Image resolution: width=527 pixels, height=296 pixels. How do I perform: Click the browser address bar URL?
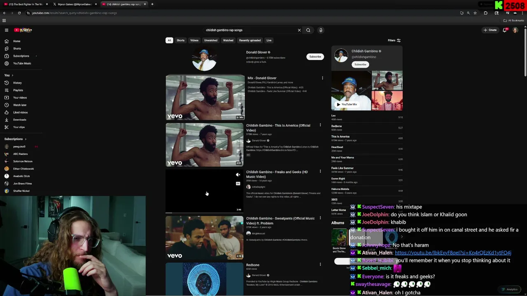coord(75,13)
